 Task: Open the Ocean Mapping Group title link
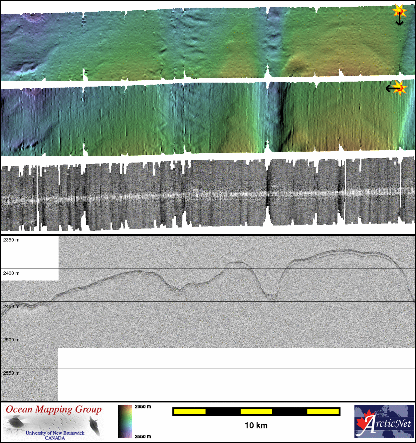coord(54,409)
